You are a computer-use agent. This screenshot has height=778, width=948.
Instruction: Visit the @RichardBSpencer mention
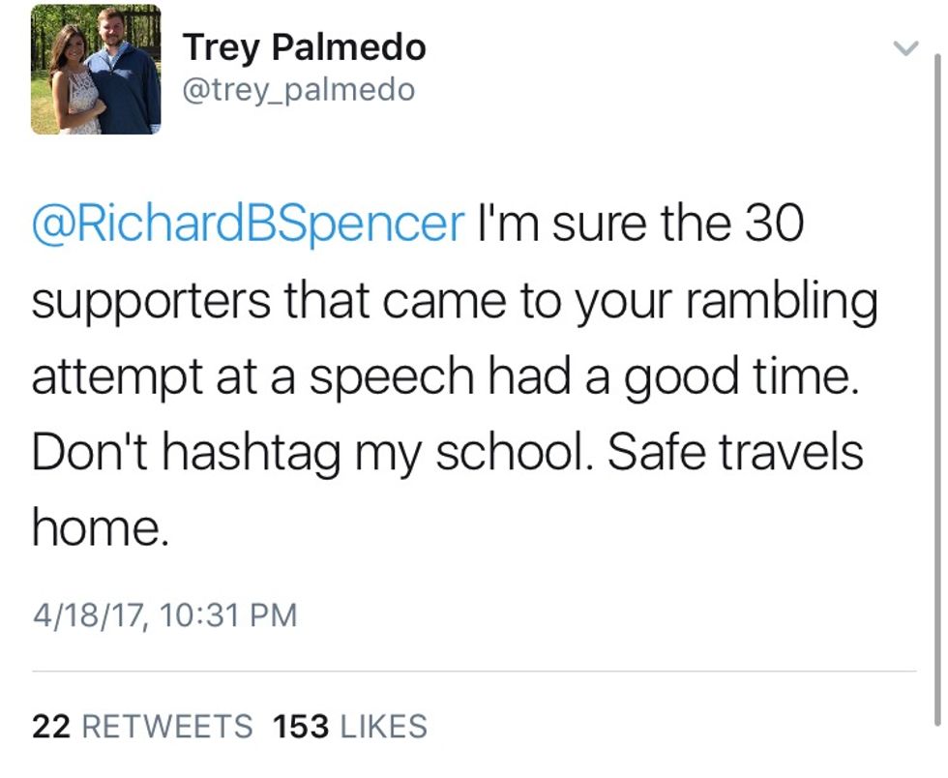(x=249, y=224)
